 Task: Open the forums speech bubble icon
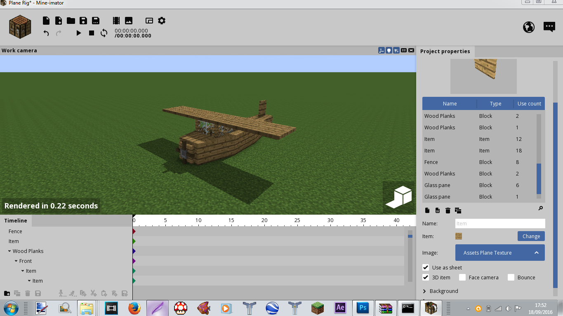coord(549,27)
